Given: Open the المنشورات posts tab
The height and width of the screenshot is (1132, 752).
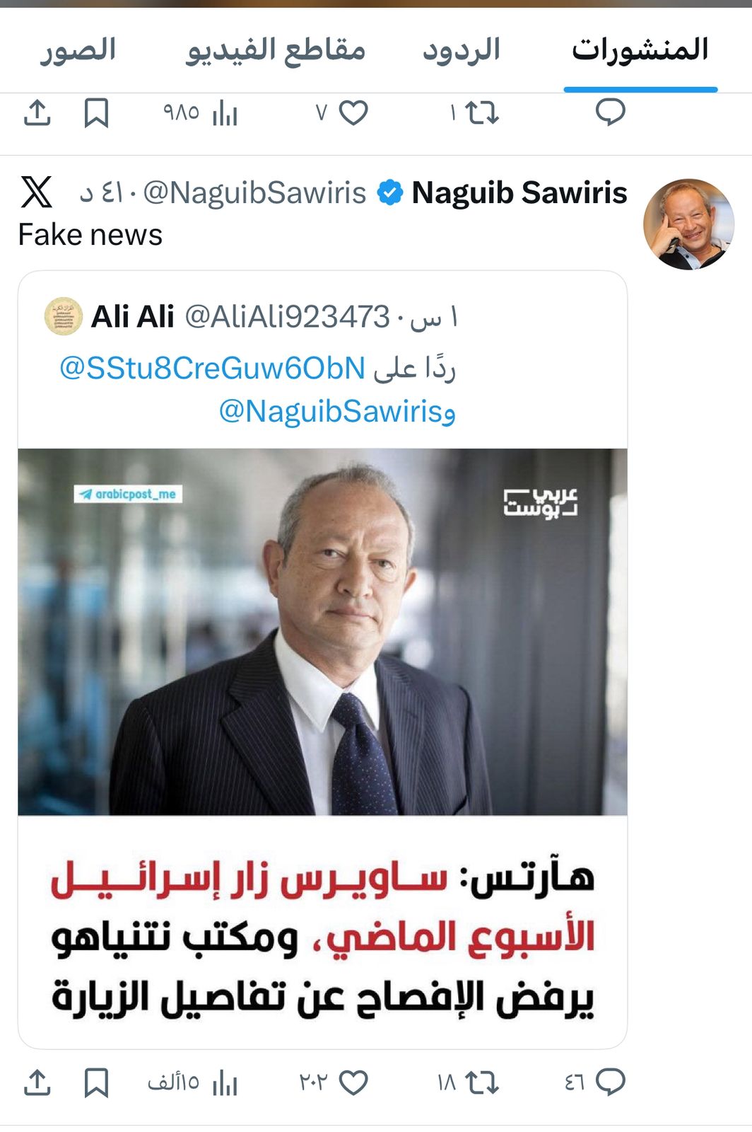Looking at the screenshot, I should pos(640,50).
